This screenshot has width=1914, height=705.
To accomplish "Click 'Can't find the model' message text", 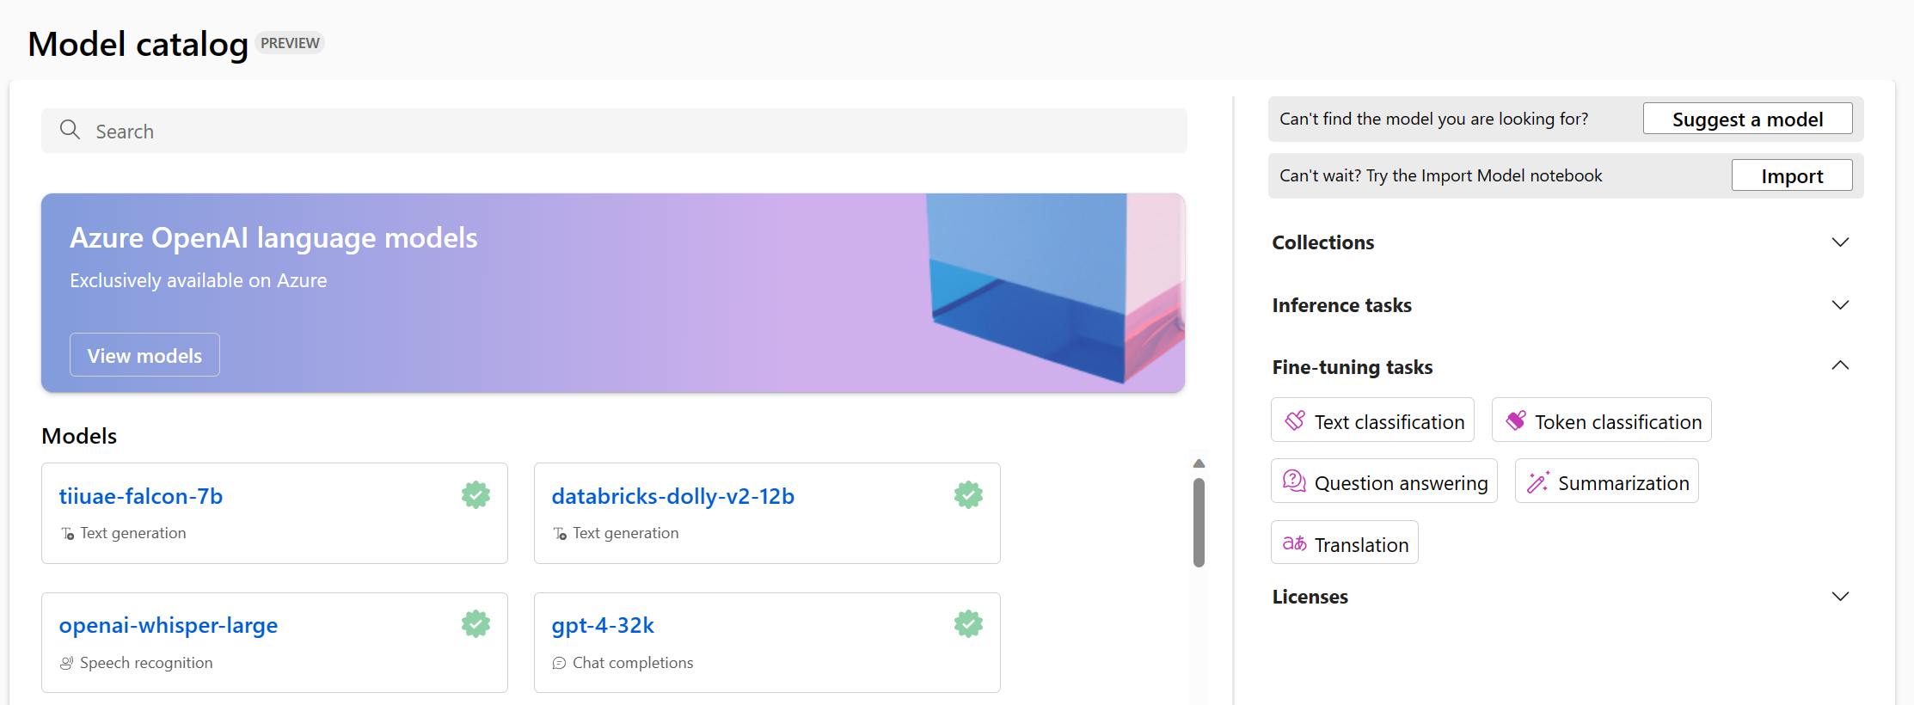I will coord(1434,119).
